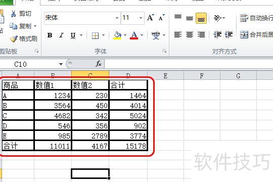Click the cell with value 5024
The height and width of the screenshot is (182, 273).
pyautogui.click(x=128, y=115)
